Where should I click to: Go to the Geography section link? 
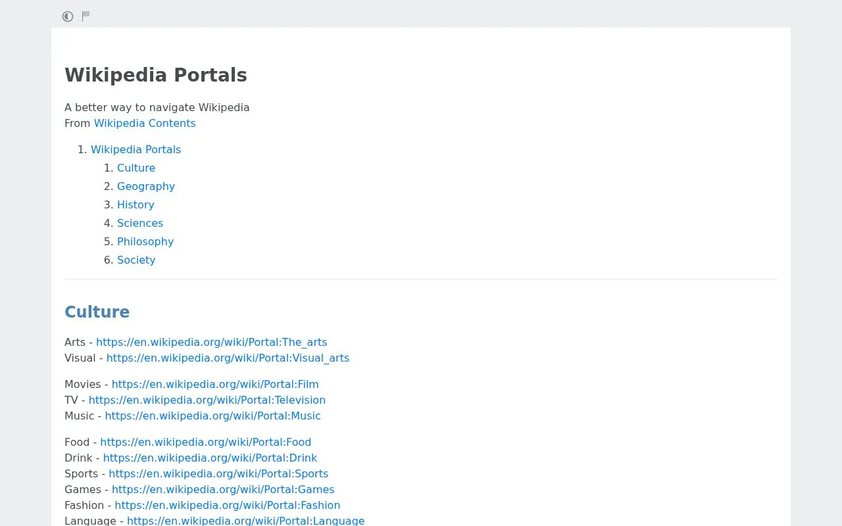click(146, 186)
